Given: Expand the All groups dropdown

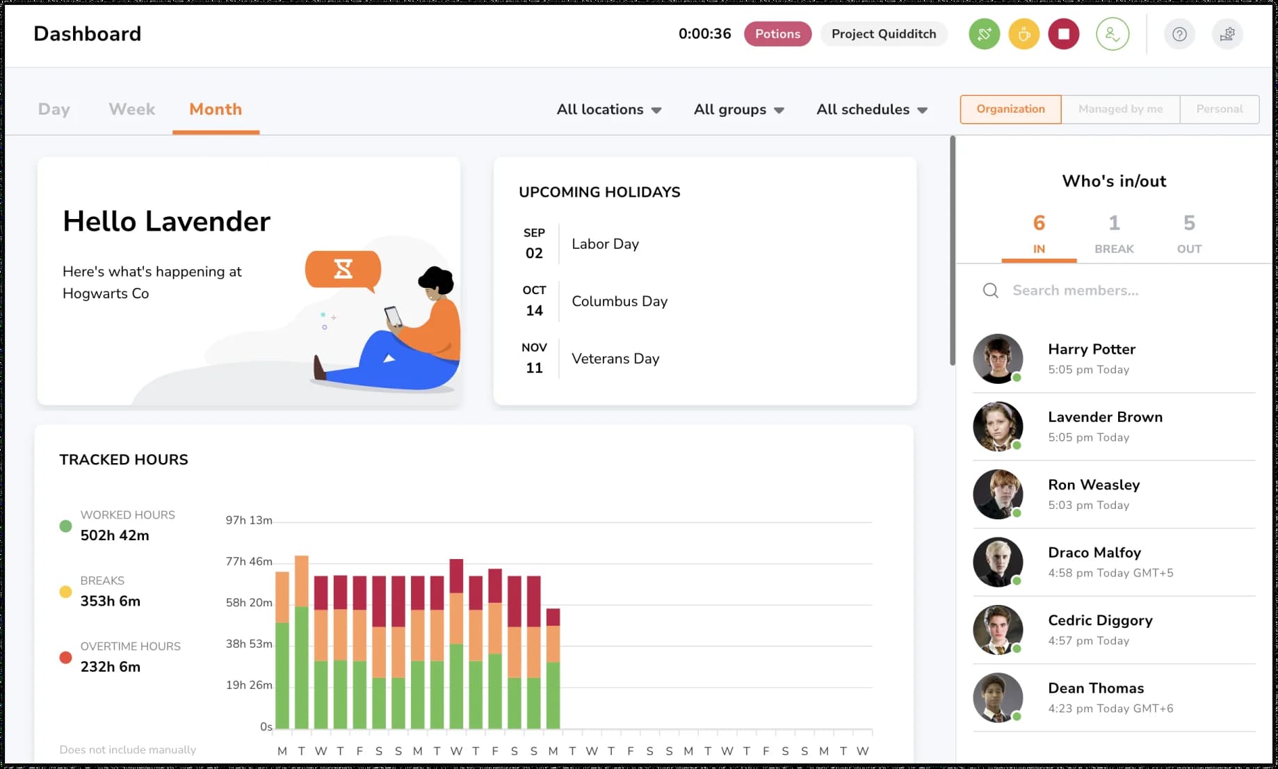Looking at the screenshot, I should tap(738, 109).
